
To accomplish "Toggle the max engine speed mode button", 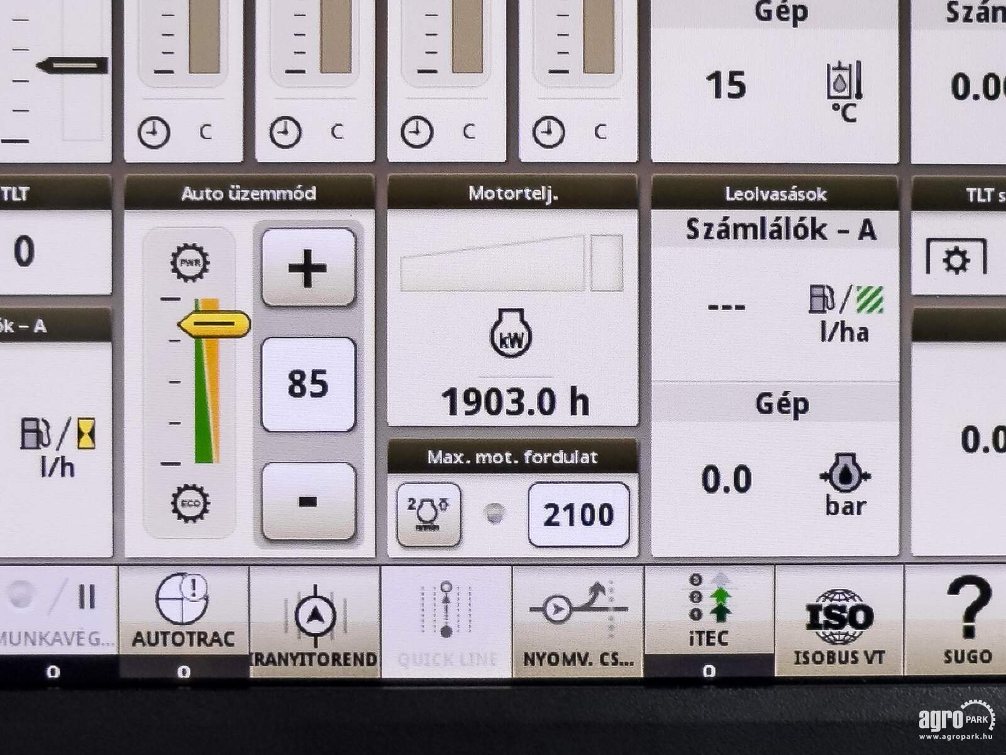I will pos(428,514).
